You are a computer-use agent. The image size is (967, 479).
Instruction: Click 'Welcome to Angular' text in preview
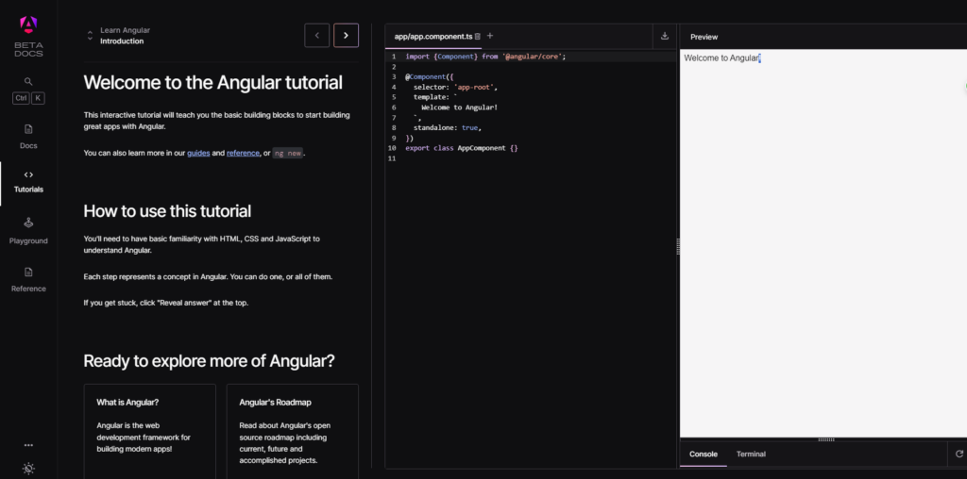tap(721, 58)
